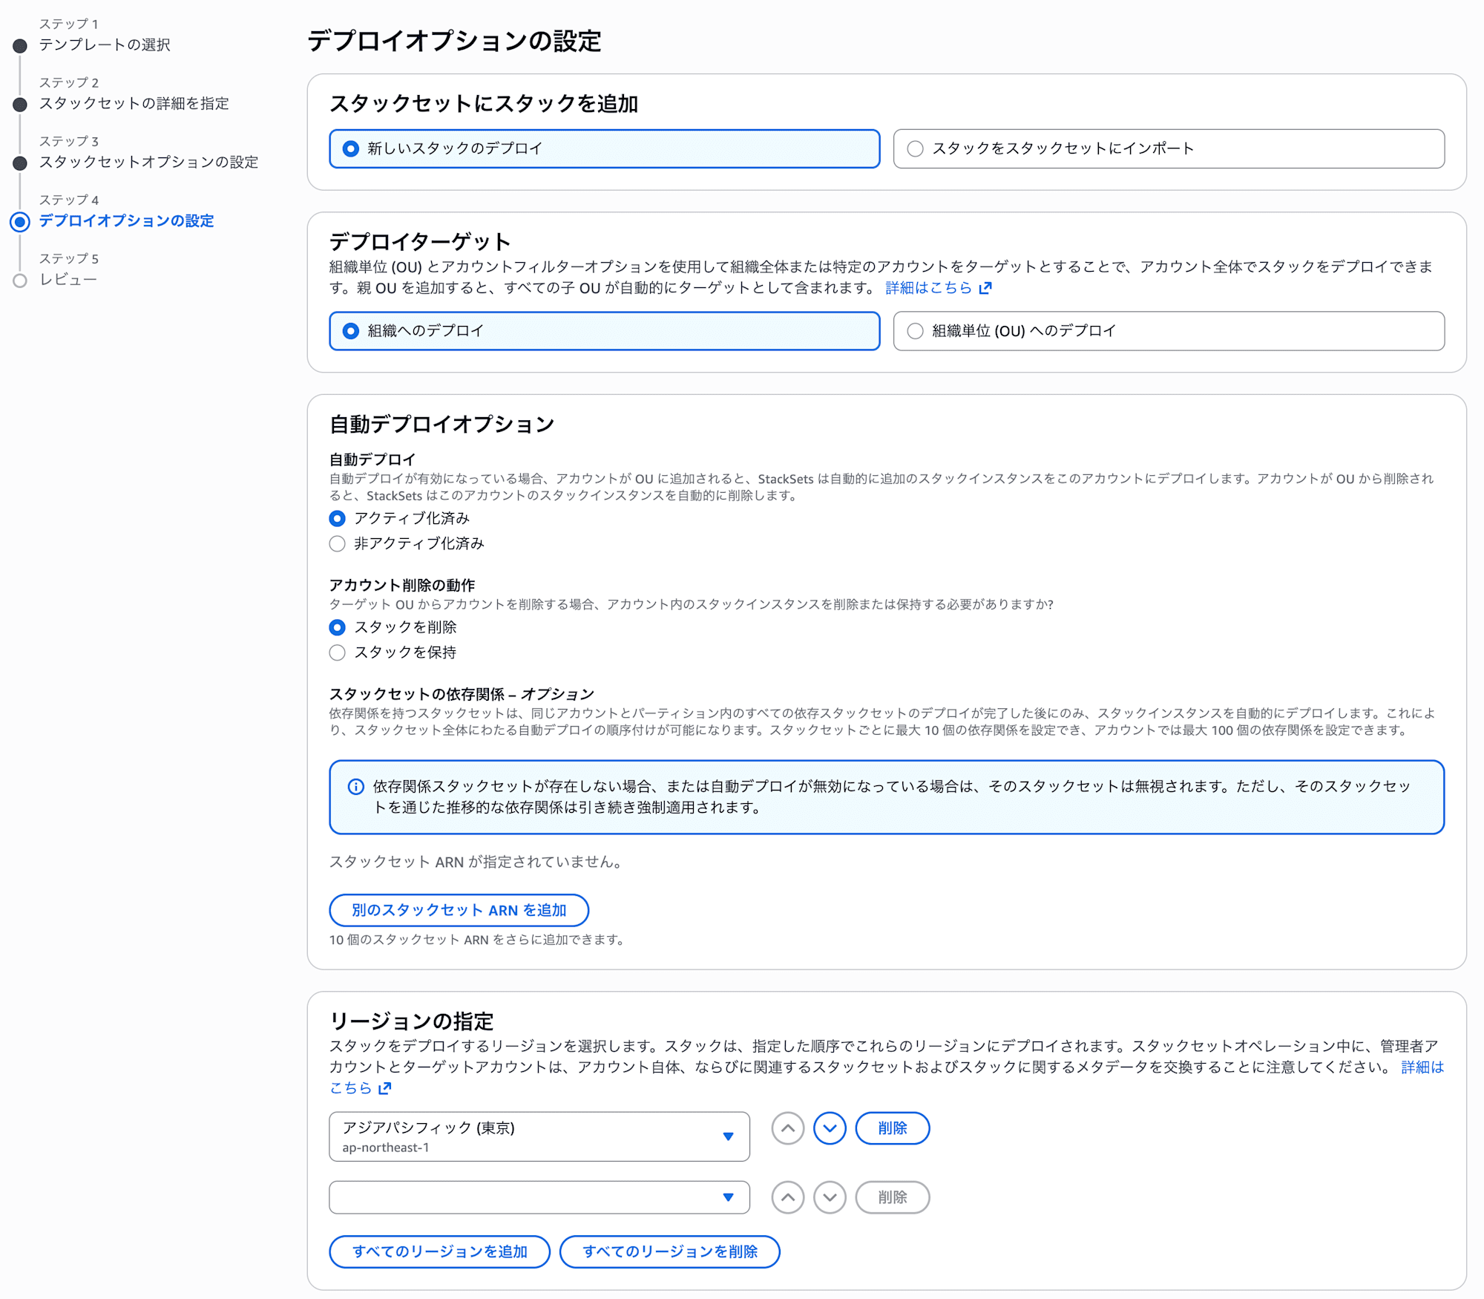Select 新しいスタックのデプロイ radio option
The height and width of the screenshot is (1299, 1484).
(604, 148)
